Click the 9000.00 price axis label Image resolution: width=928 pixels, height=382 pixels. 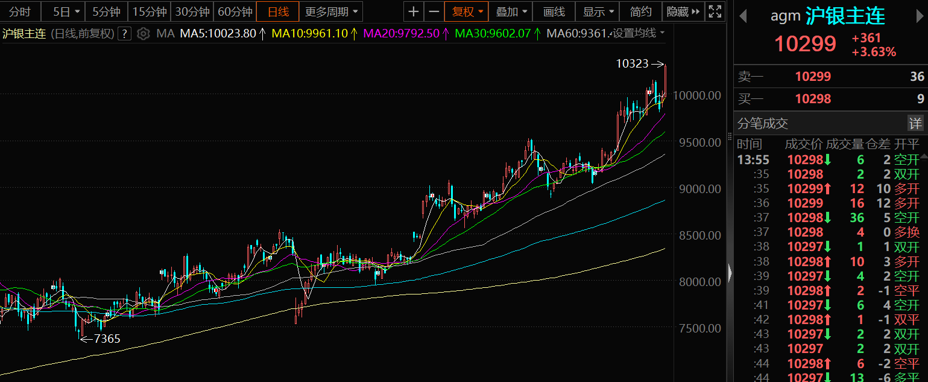pos(699,189)
